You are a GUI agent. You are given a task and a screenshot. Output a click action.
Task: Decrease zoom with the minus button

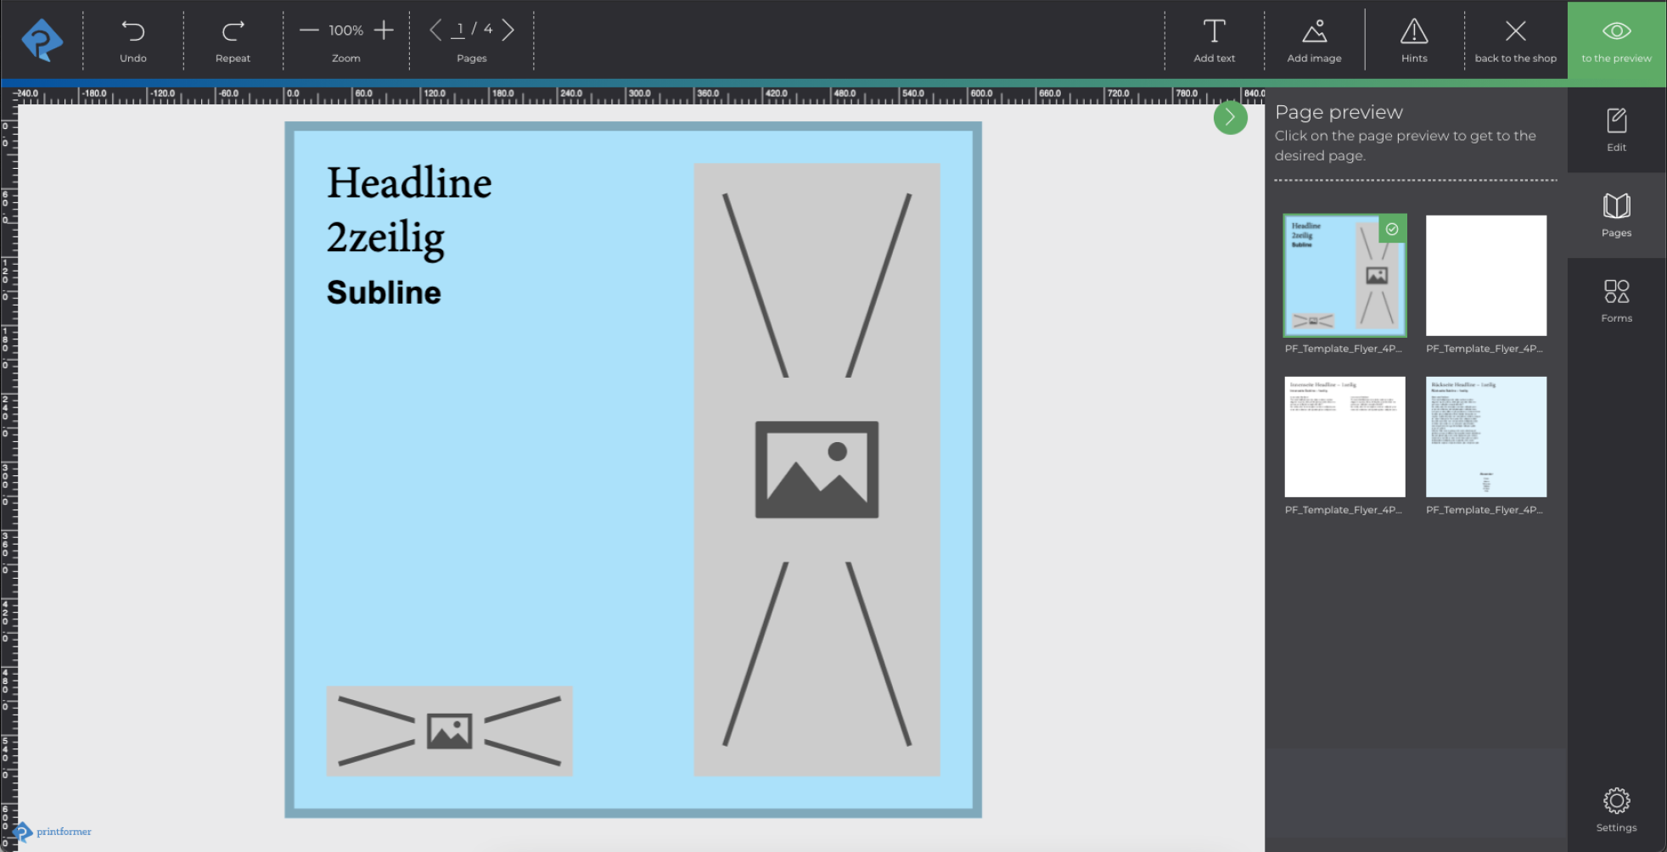[x=309, y=31]
